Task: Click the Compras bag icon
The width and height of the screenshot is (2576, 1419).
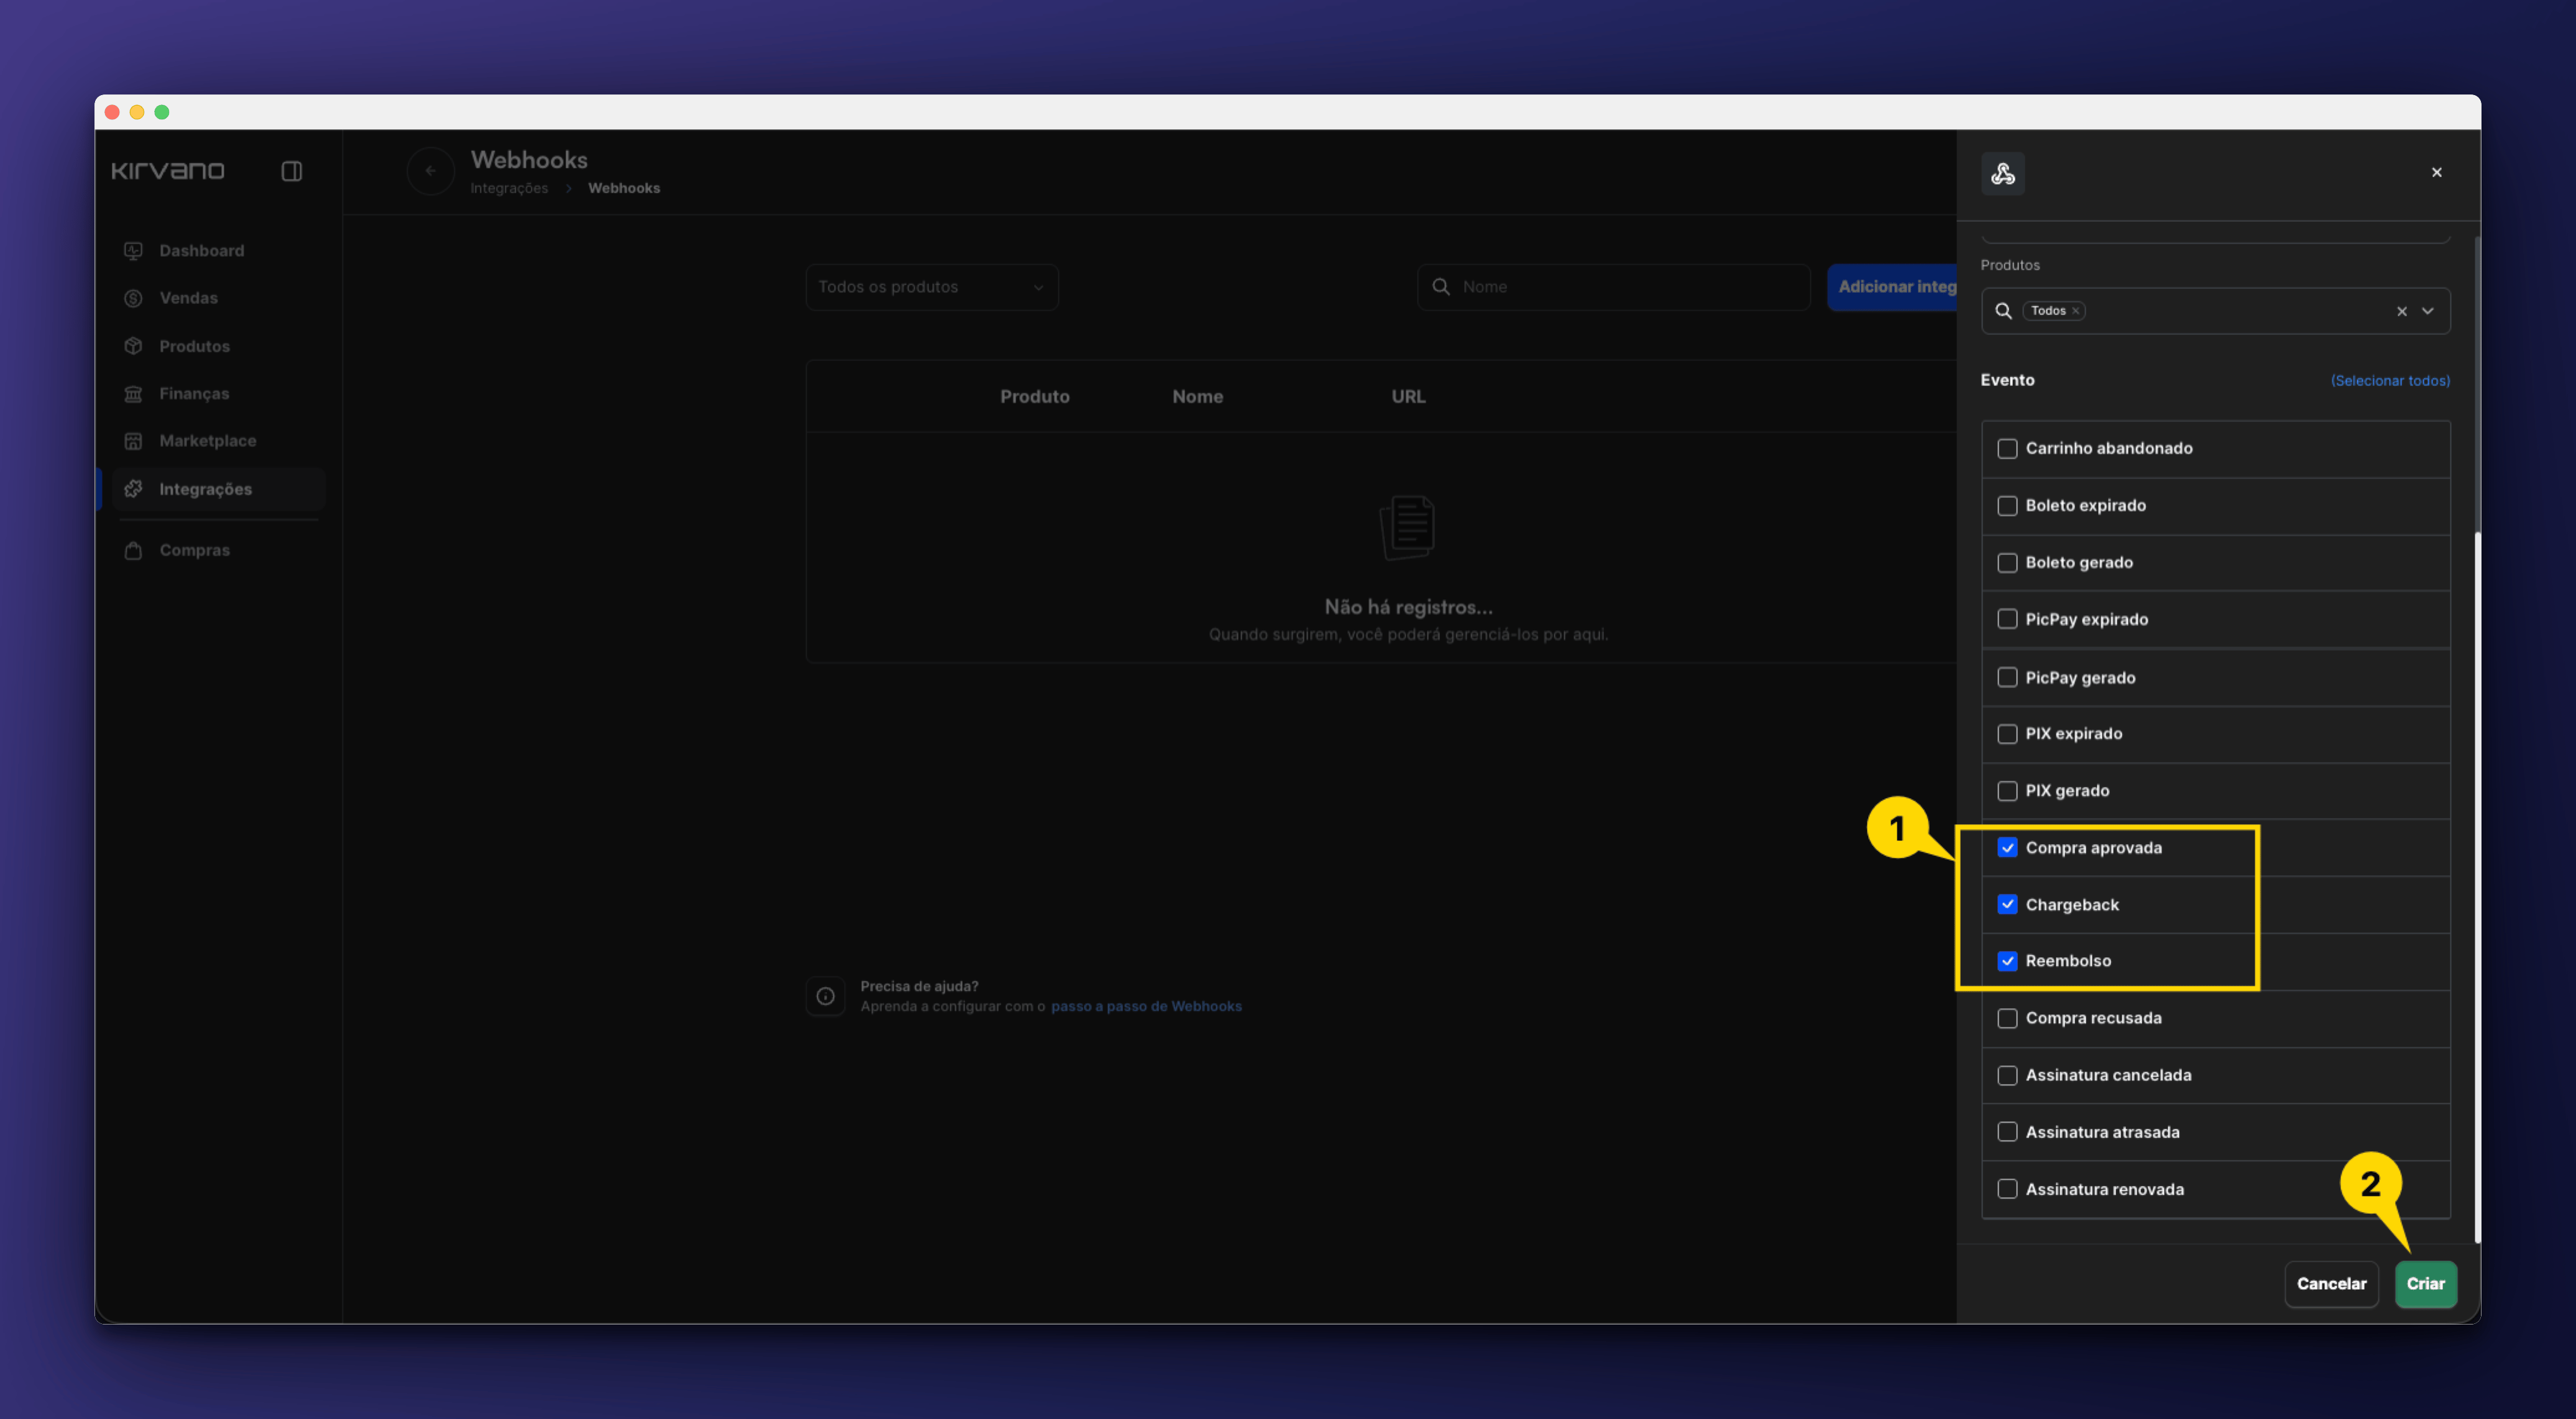Action: (133, 551)
